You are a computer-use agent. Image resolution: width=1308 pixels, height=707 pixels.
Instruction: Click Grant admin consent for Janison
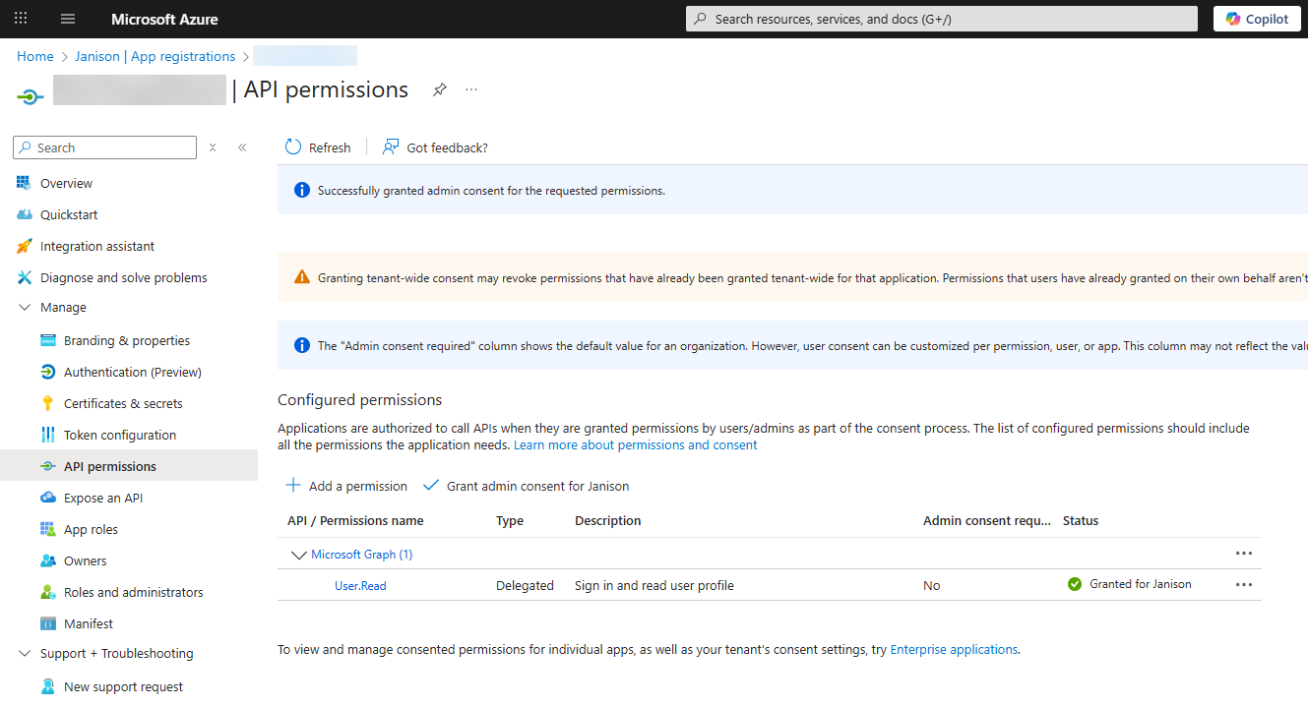(x=526, y=486)
